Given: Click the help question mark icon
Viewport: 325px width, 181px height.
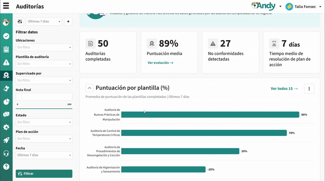Looking at the screenshot, I should (x=6, y=166).
